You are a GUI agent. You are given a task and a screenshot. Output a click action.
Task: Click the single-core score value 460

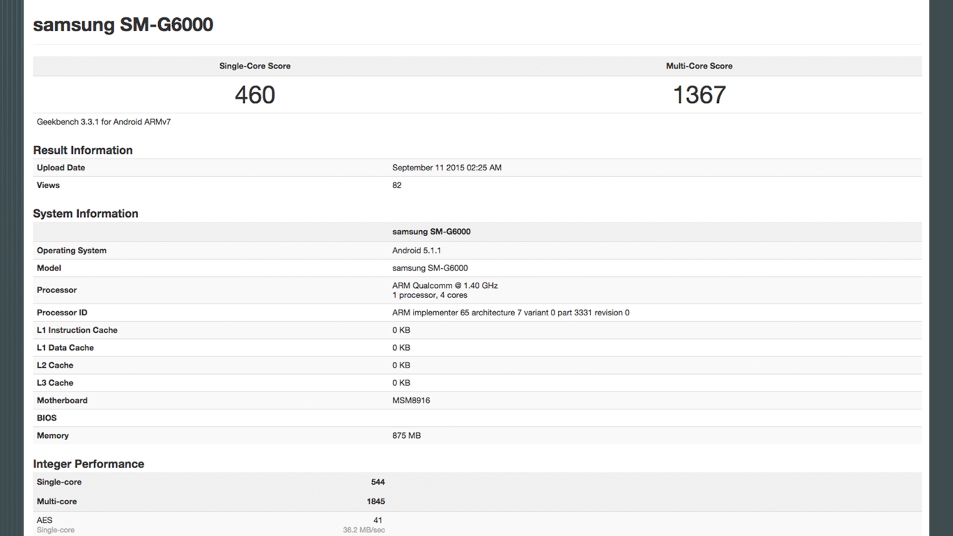click(x=255, y=95)
